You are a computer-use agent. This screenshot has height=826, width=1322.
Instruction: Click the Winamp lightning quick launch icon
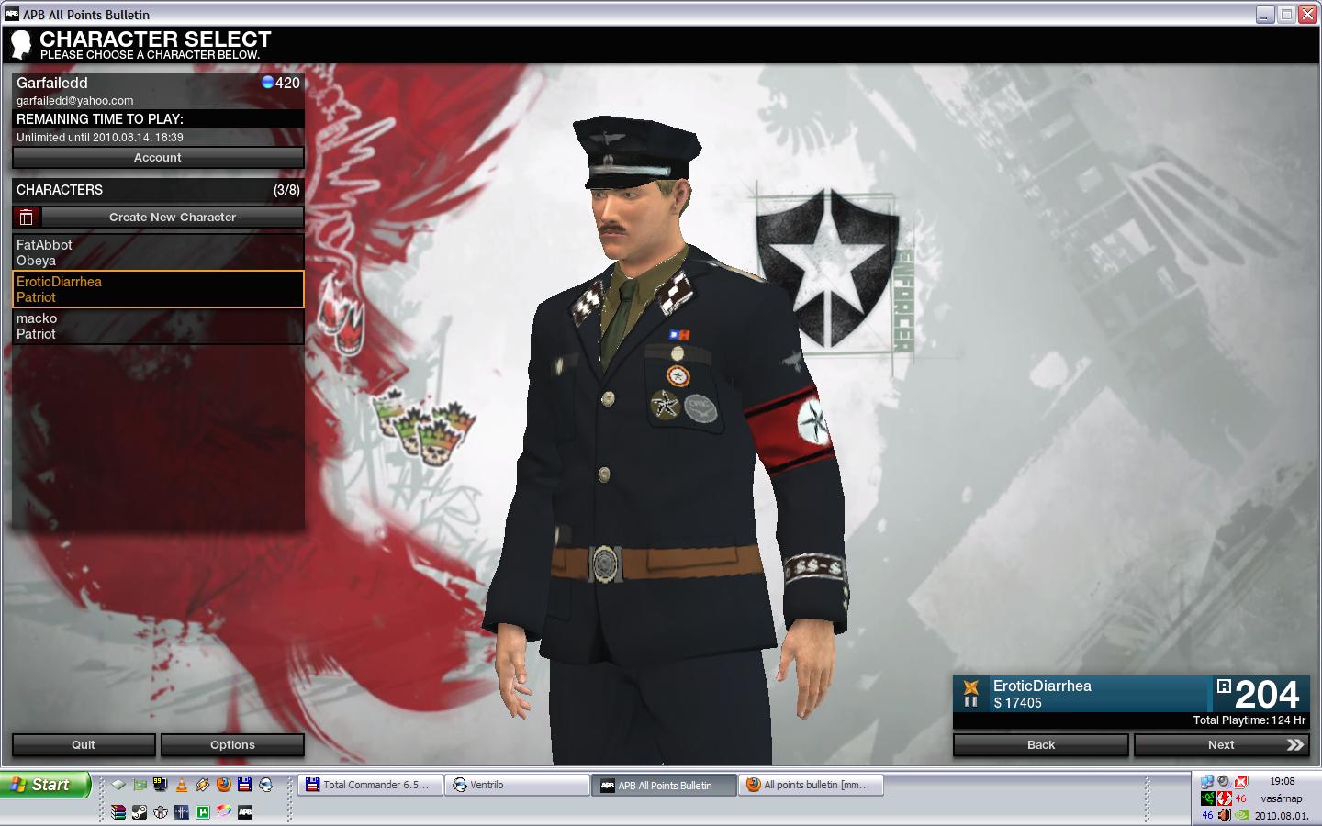pyautogui.click(x=203, y=785)
